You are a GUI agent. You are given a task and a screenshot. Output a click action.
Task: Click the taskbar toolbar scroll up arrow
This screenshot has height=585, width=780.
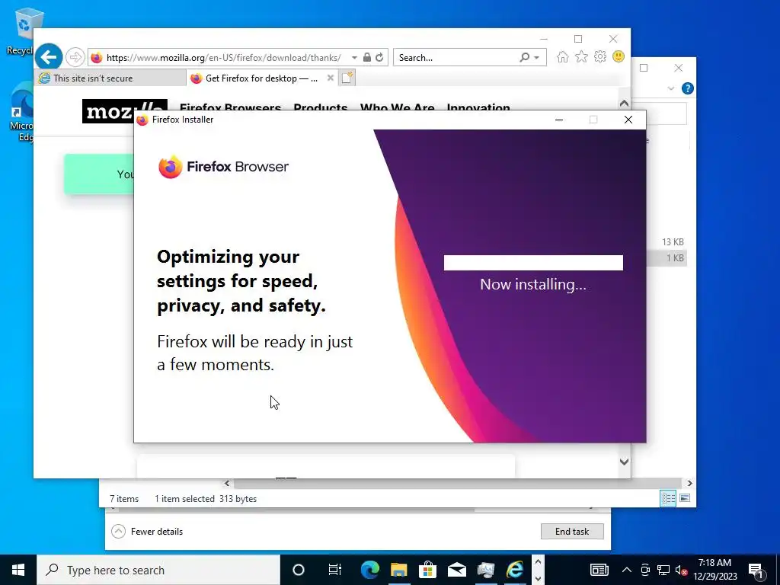[x=538, y=561]
